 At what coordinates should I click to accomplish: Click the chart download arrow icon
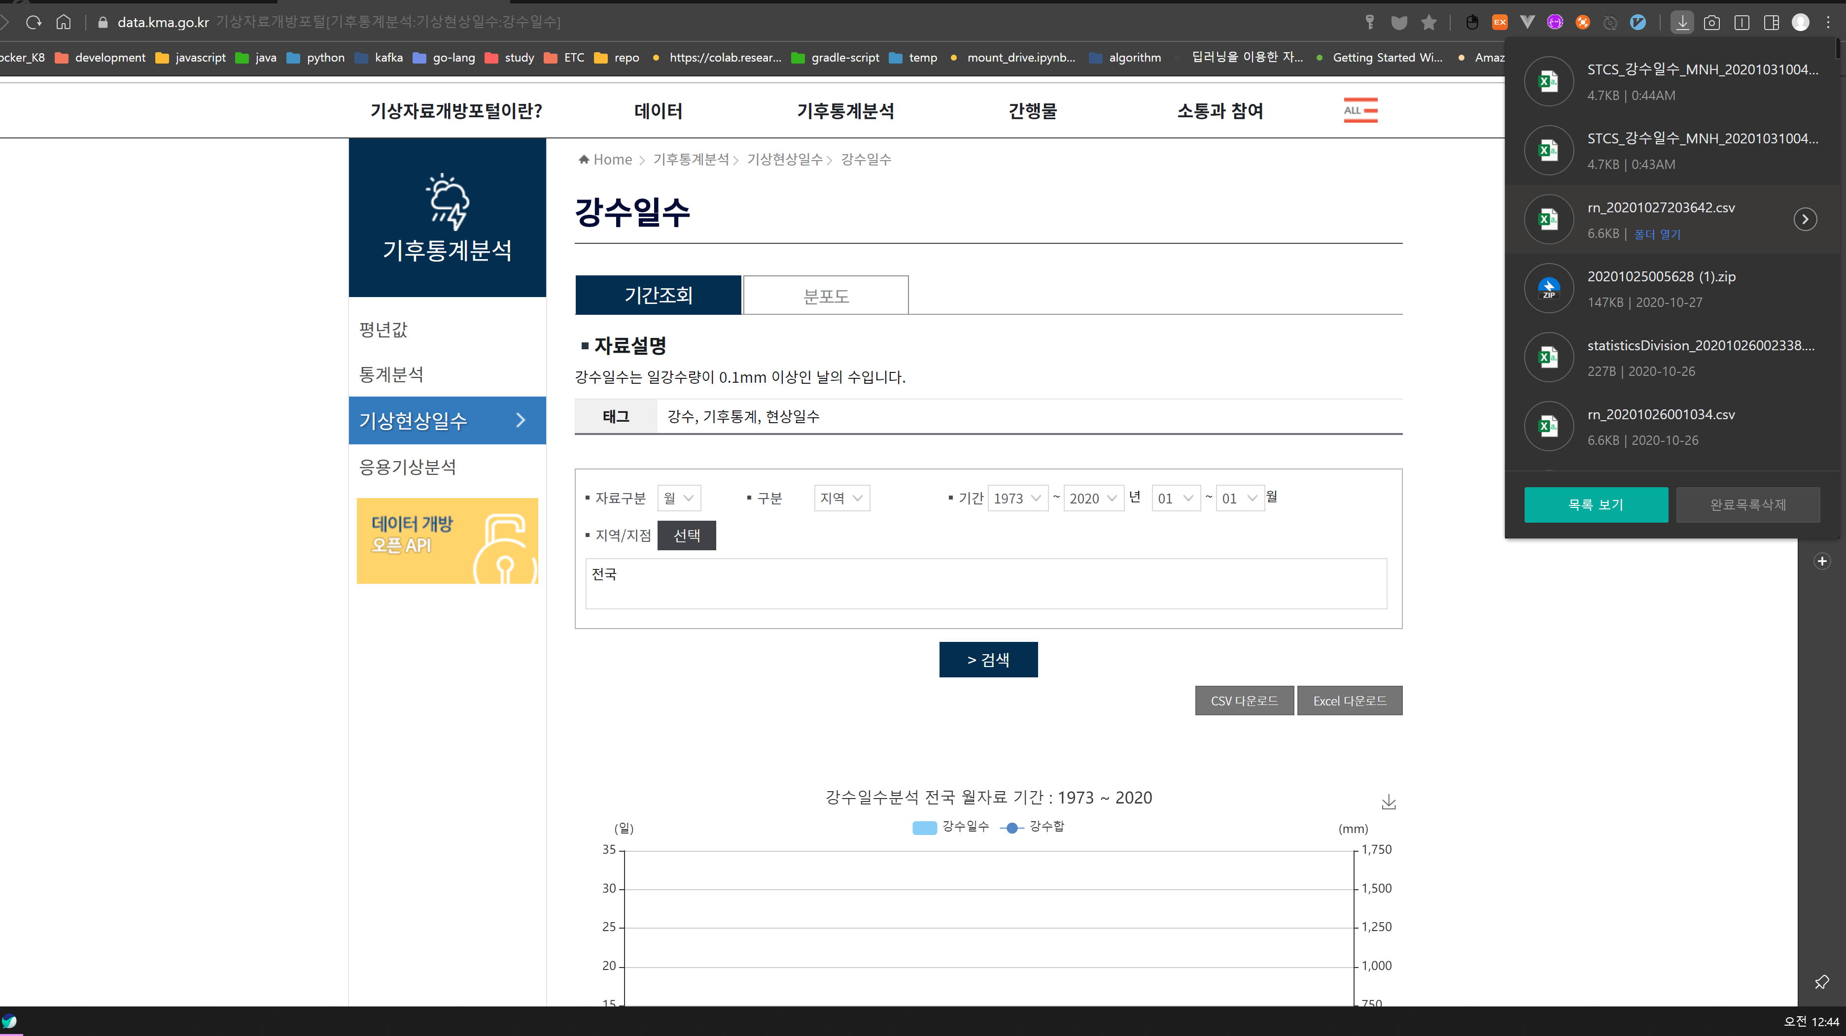(x=1389, y=801)
